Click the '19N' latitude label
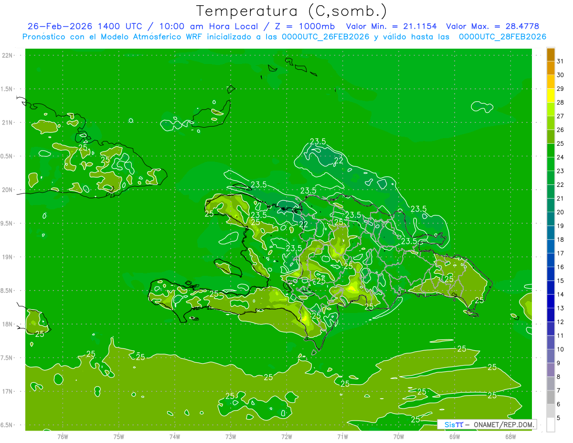 click(7, 257)
